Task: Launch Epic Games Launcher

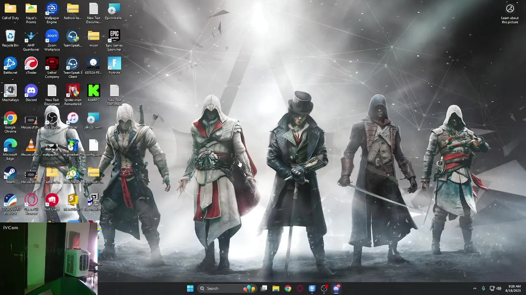Action: coord(114,41)
